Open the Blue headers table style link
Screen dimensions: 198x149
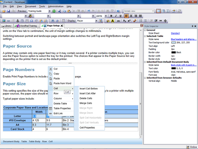183,39
